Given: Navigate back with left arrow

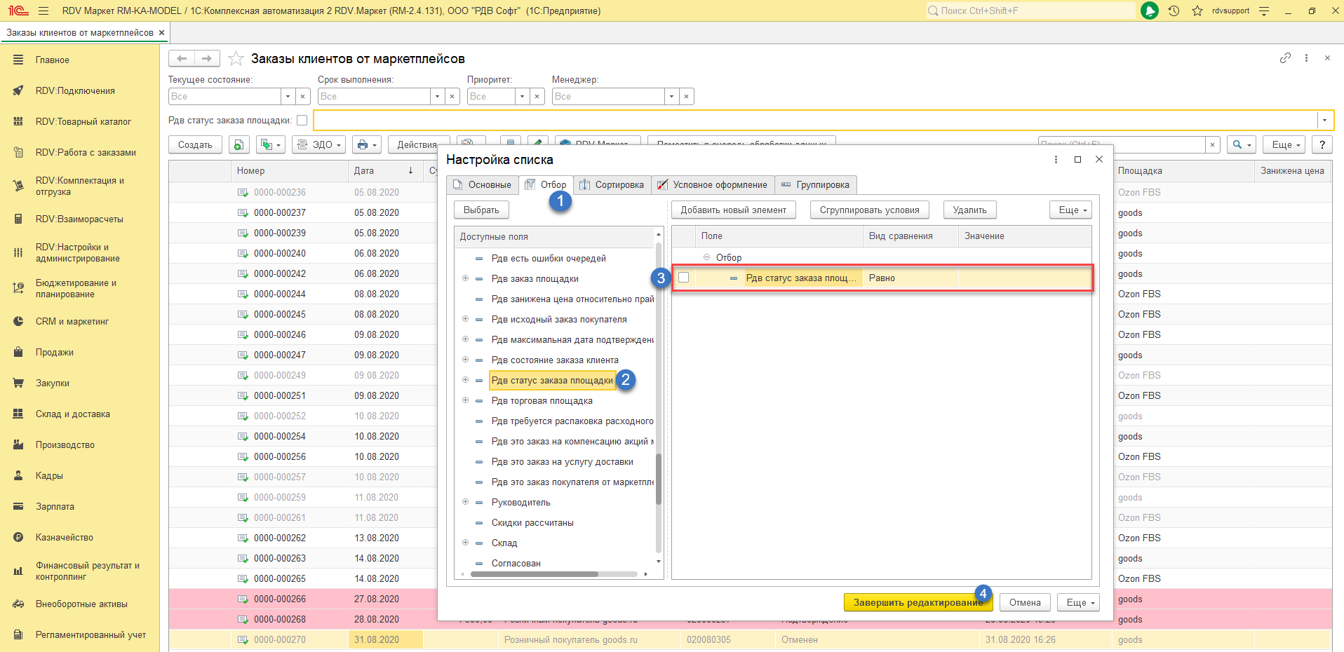Looking at the screenshot, I should tap(182, 58).
